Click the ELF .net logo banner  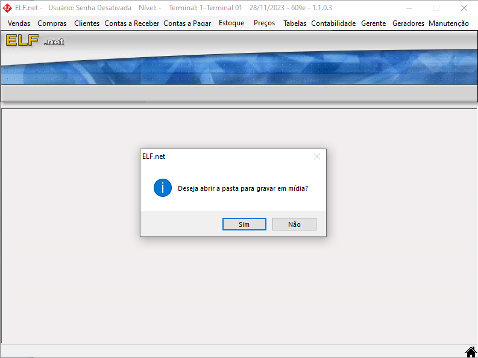tap(35, 40)
